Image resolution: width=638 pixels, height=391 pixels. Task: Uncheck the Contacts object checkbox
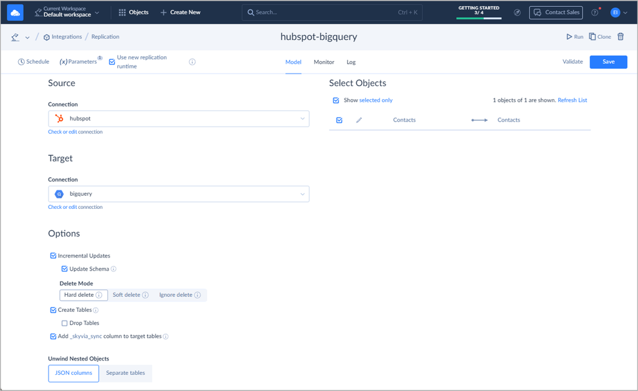[x=340, y=120]
